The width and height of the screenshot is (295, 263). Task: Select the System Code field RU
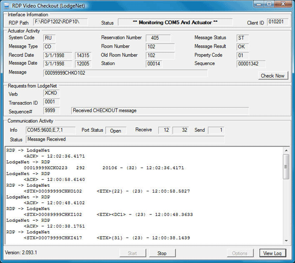49,38
